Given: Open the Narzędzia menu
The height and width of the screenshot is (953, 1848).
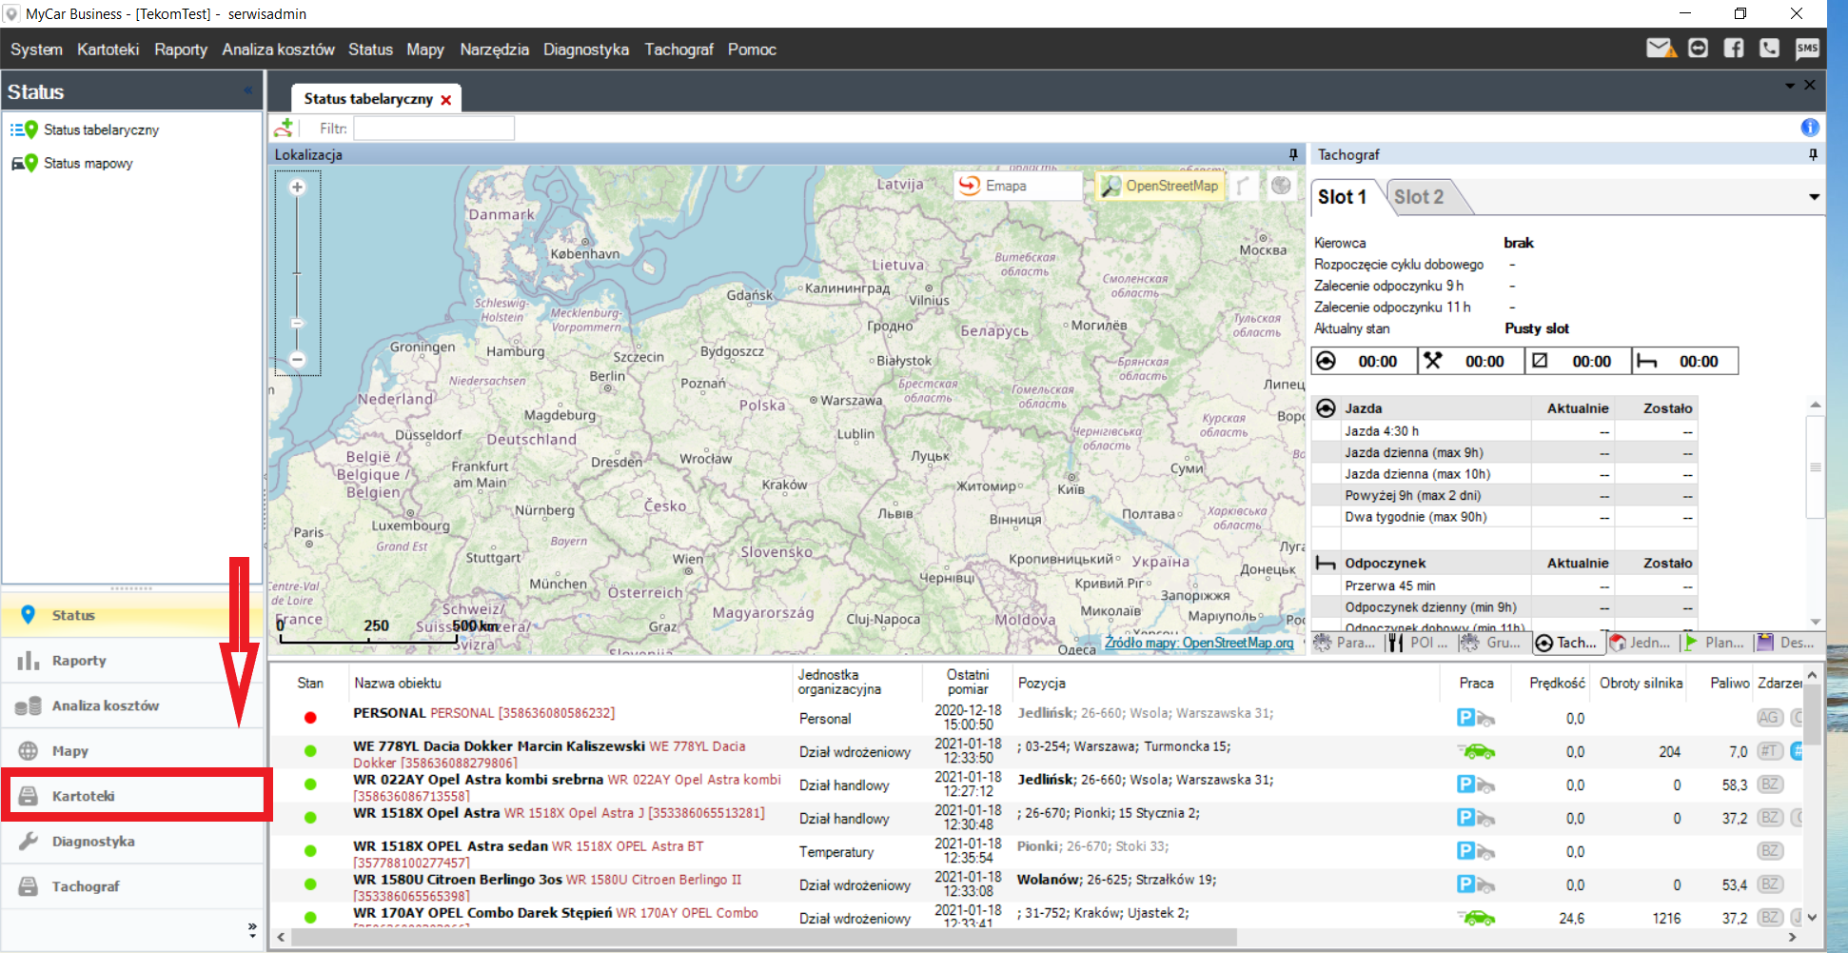Looking at the screenshot, I should tap(494, 50).
